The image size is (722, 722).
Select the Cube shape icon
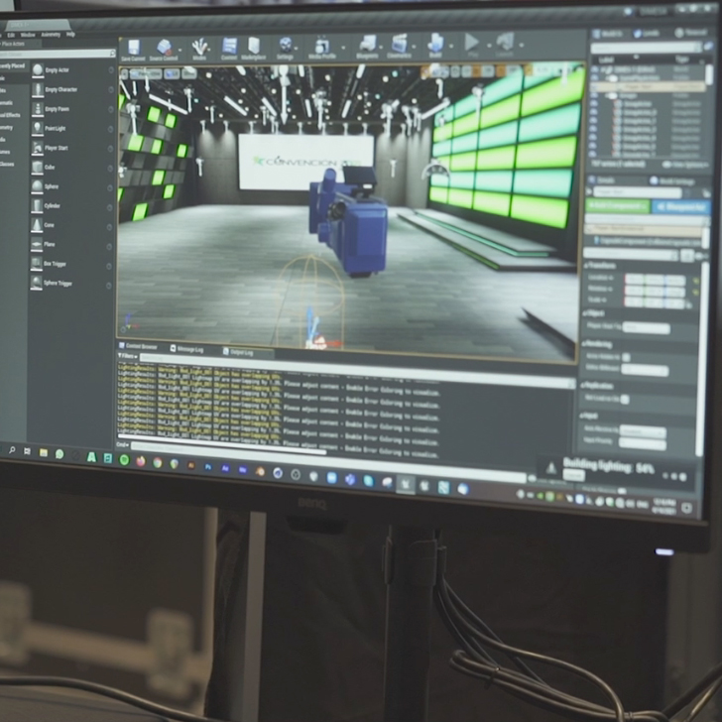click(38, 168)
